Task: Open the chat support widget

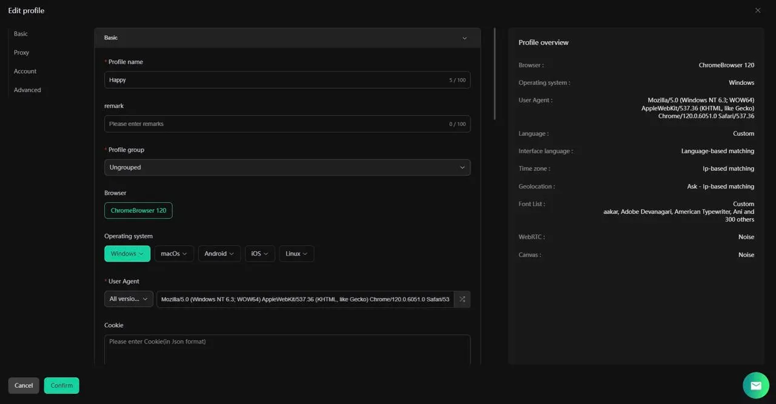Action: click(755, 385)
